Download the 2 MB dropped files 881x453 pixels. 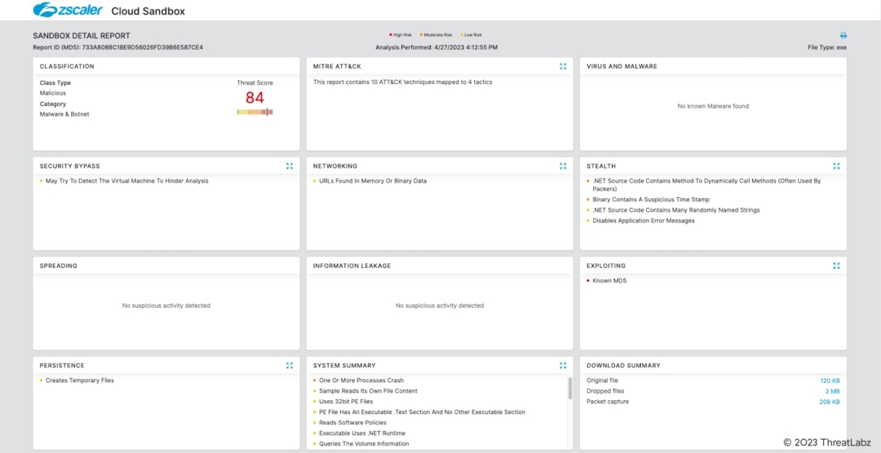click(x=832, y=391)
